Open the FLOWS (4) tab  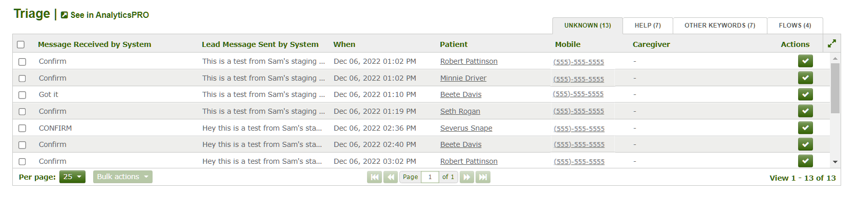tap(795, 26)
